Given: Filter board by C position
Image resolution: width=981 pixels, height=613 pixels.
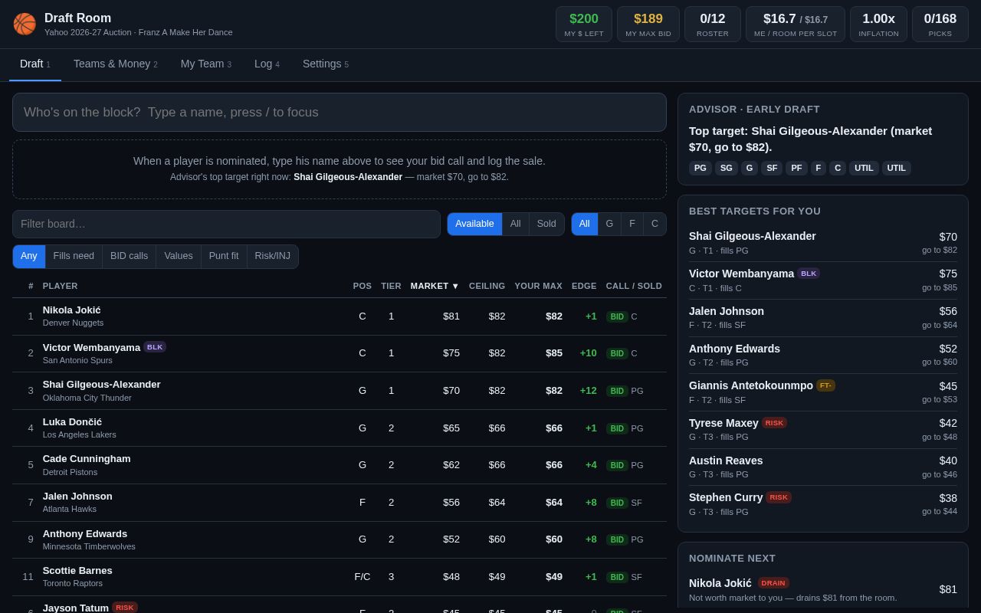Looking at the screenshot, I should coord(655,224).
